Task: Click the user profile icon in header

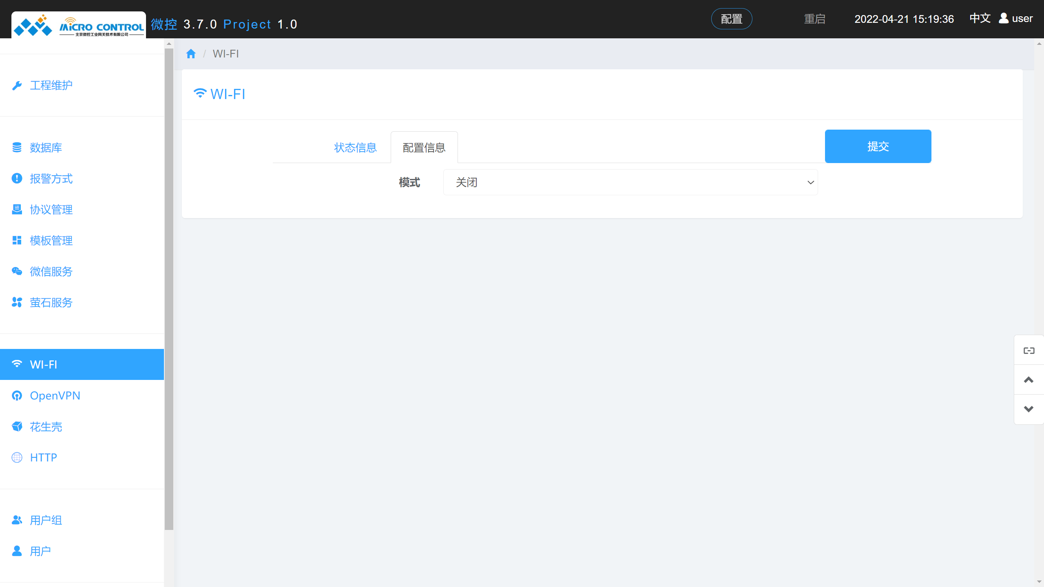Action: 1004,18
